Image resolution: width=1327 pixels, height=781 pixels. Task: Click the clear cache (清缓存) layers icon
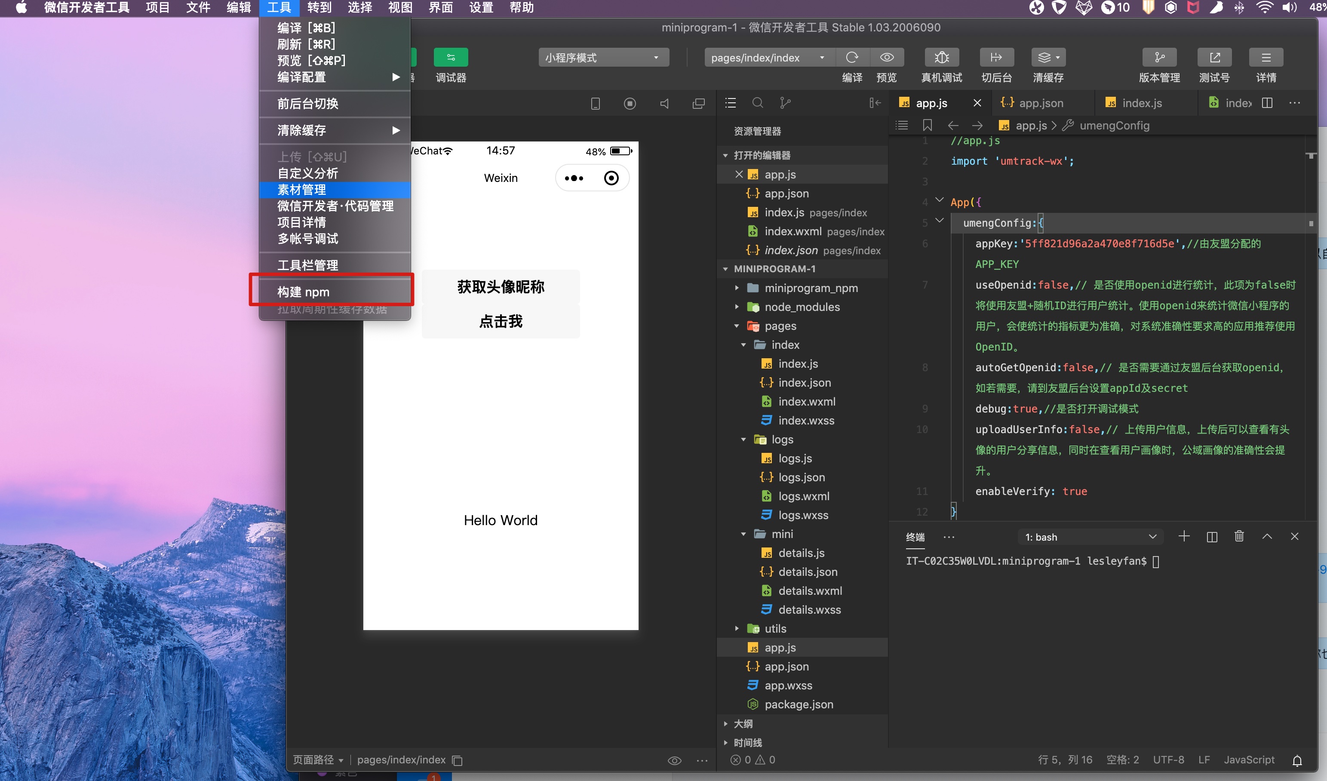[x=1048, y=57]
